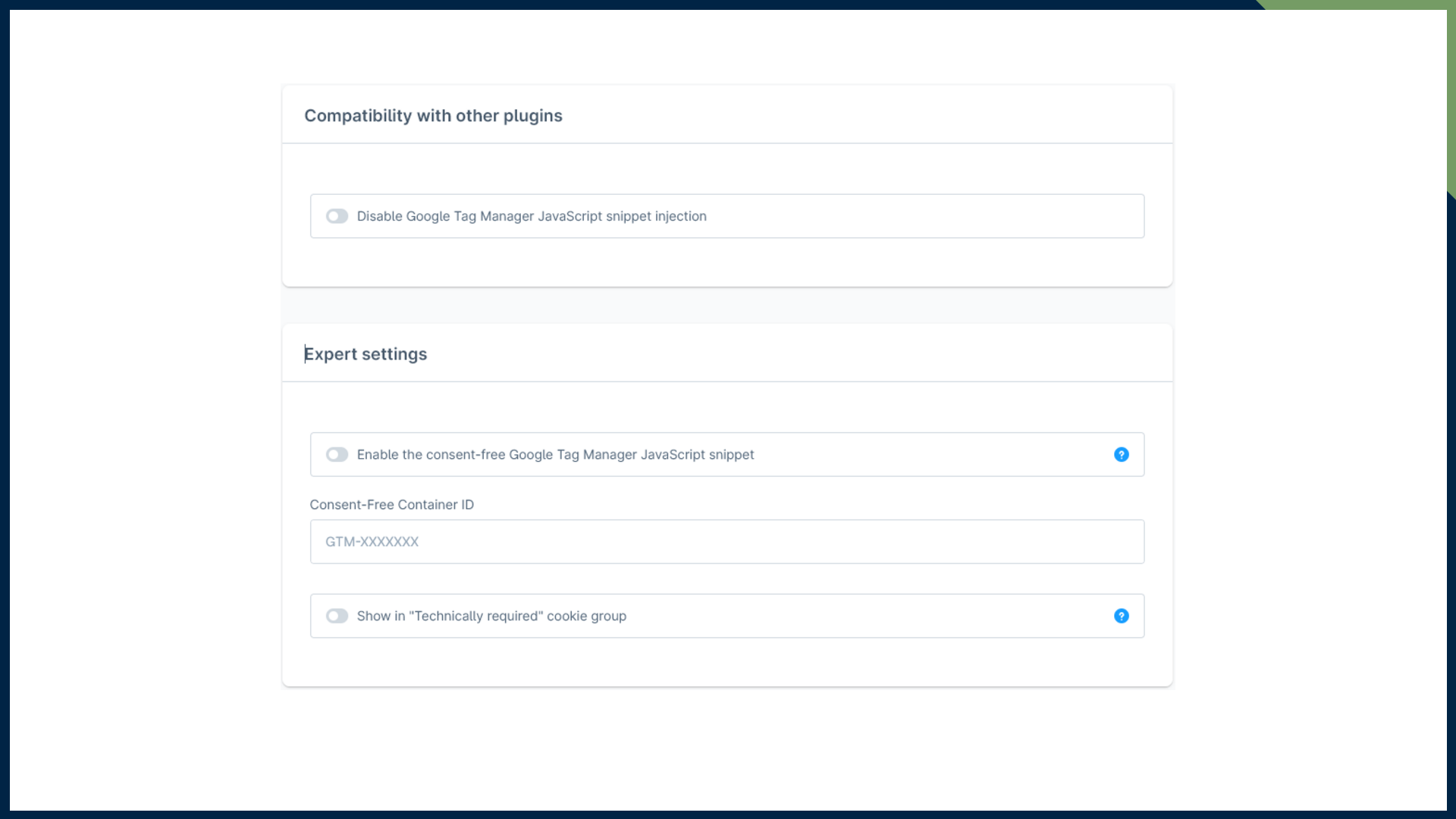
Task: Click the Expert settings heading
Action: click(366, 354)
